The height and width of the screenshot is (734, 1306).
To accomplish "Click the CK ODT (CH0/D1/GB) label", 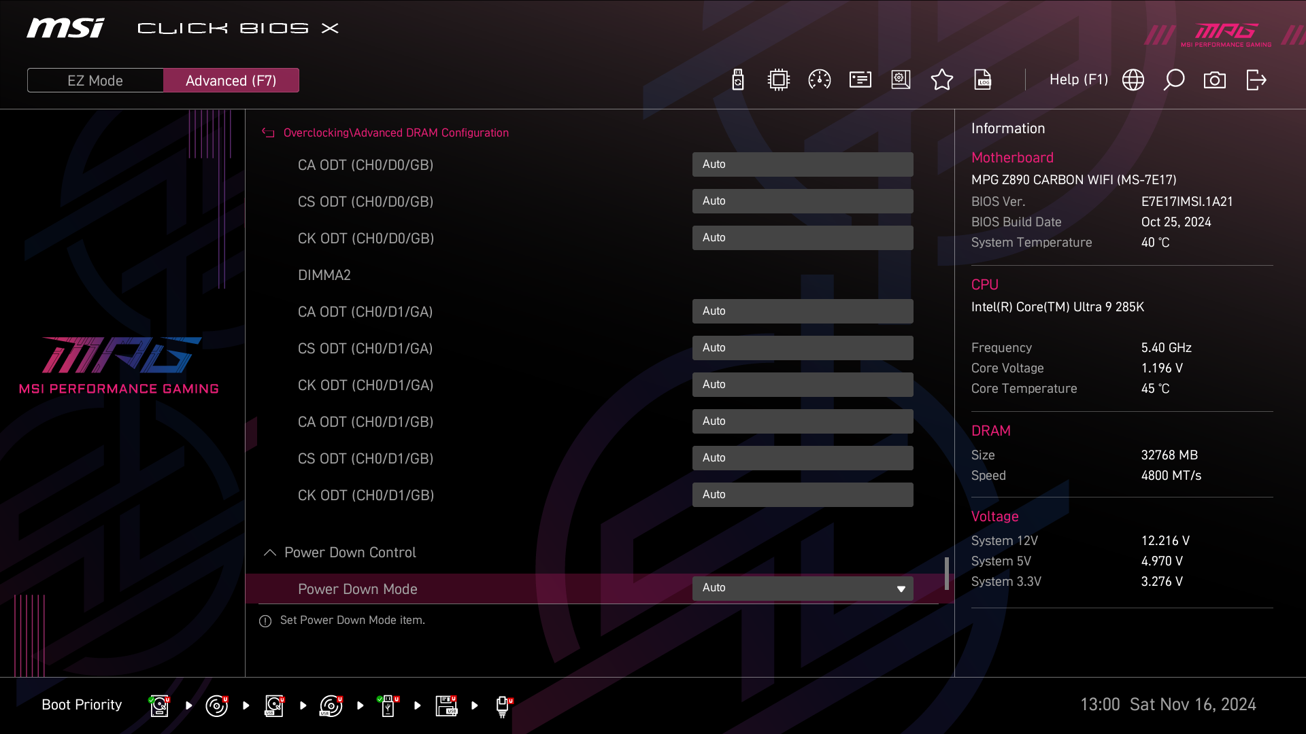I will [x=366, y=495].
